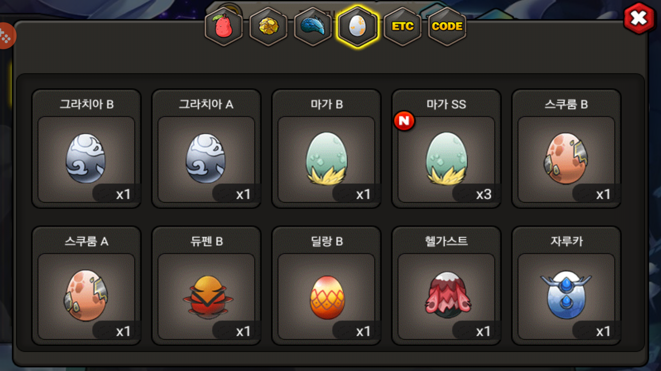Image resolution: width=661 pixels, height=371 pixels.
Task: Open the fruit food inventory tab
Action: click(x=224, y=26)
